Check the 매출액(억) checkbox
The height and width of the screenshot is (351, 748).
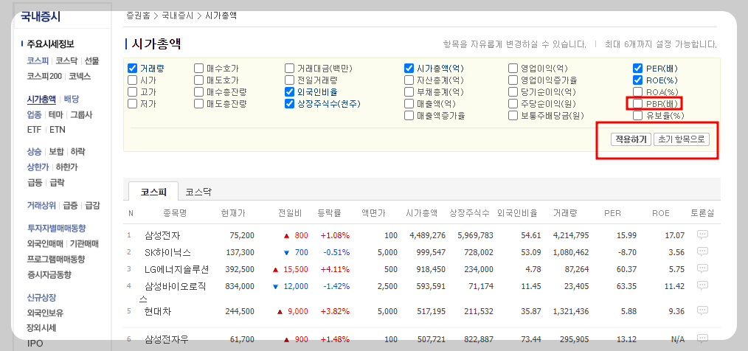click(x=409, y=103)
